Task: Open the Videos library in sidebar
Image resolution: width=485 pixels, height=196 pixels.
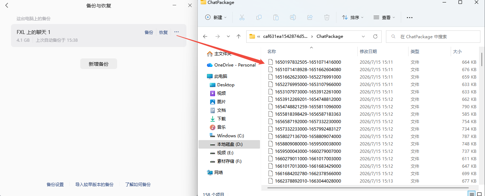Action: 218,93
